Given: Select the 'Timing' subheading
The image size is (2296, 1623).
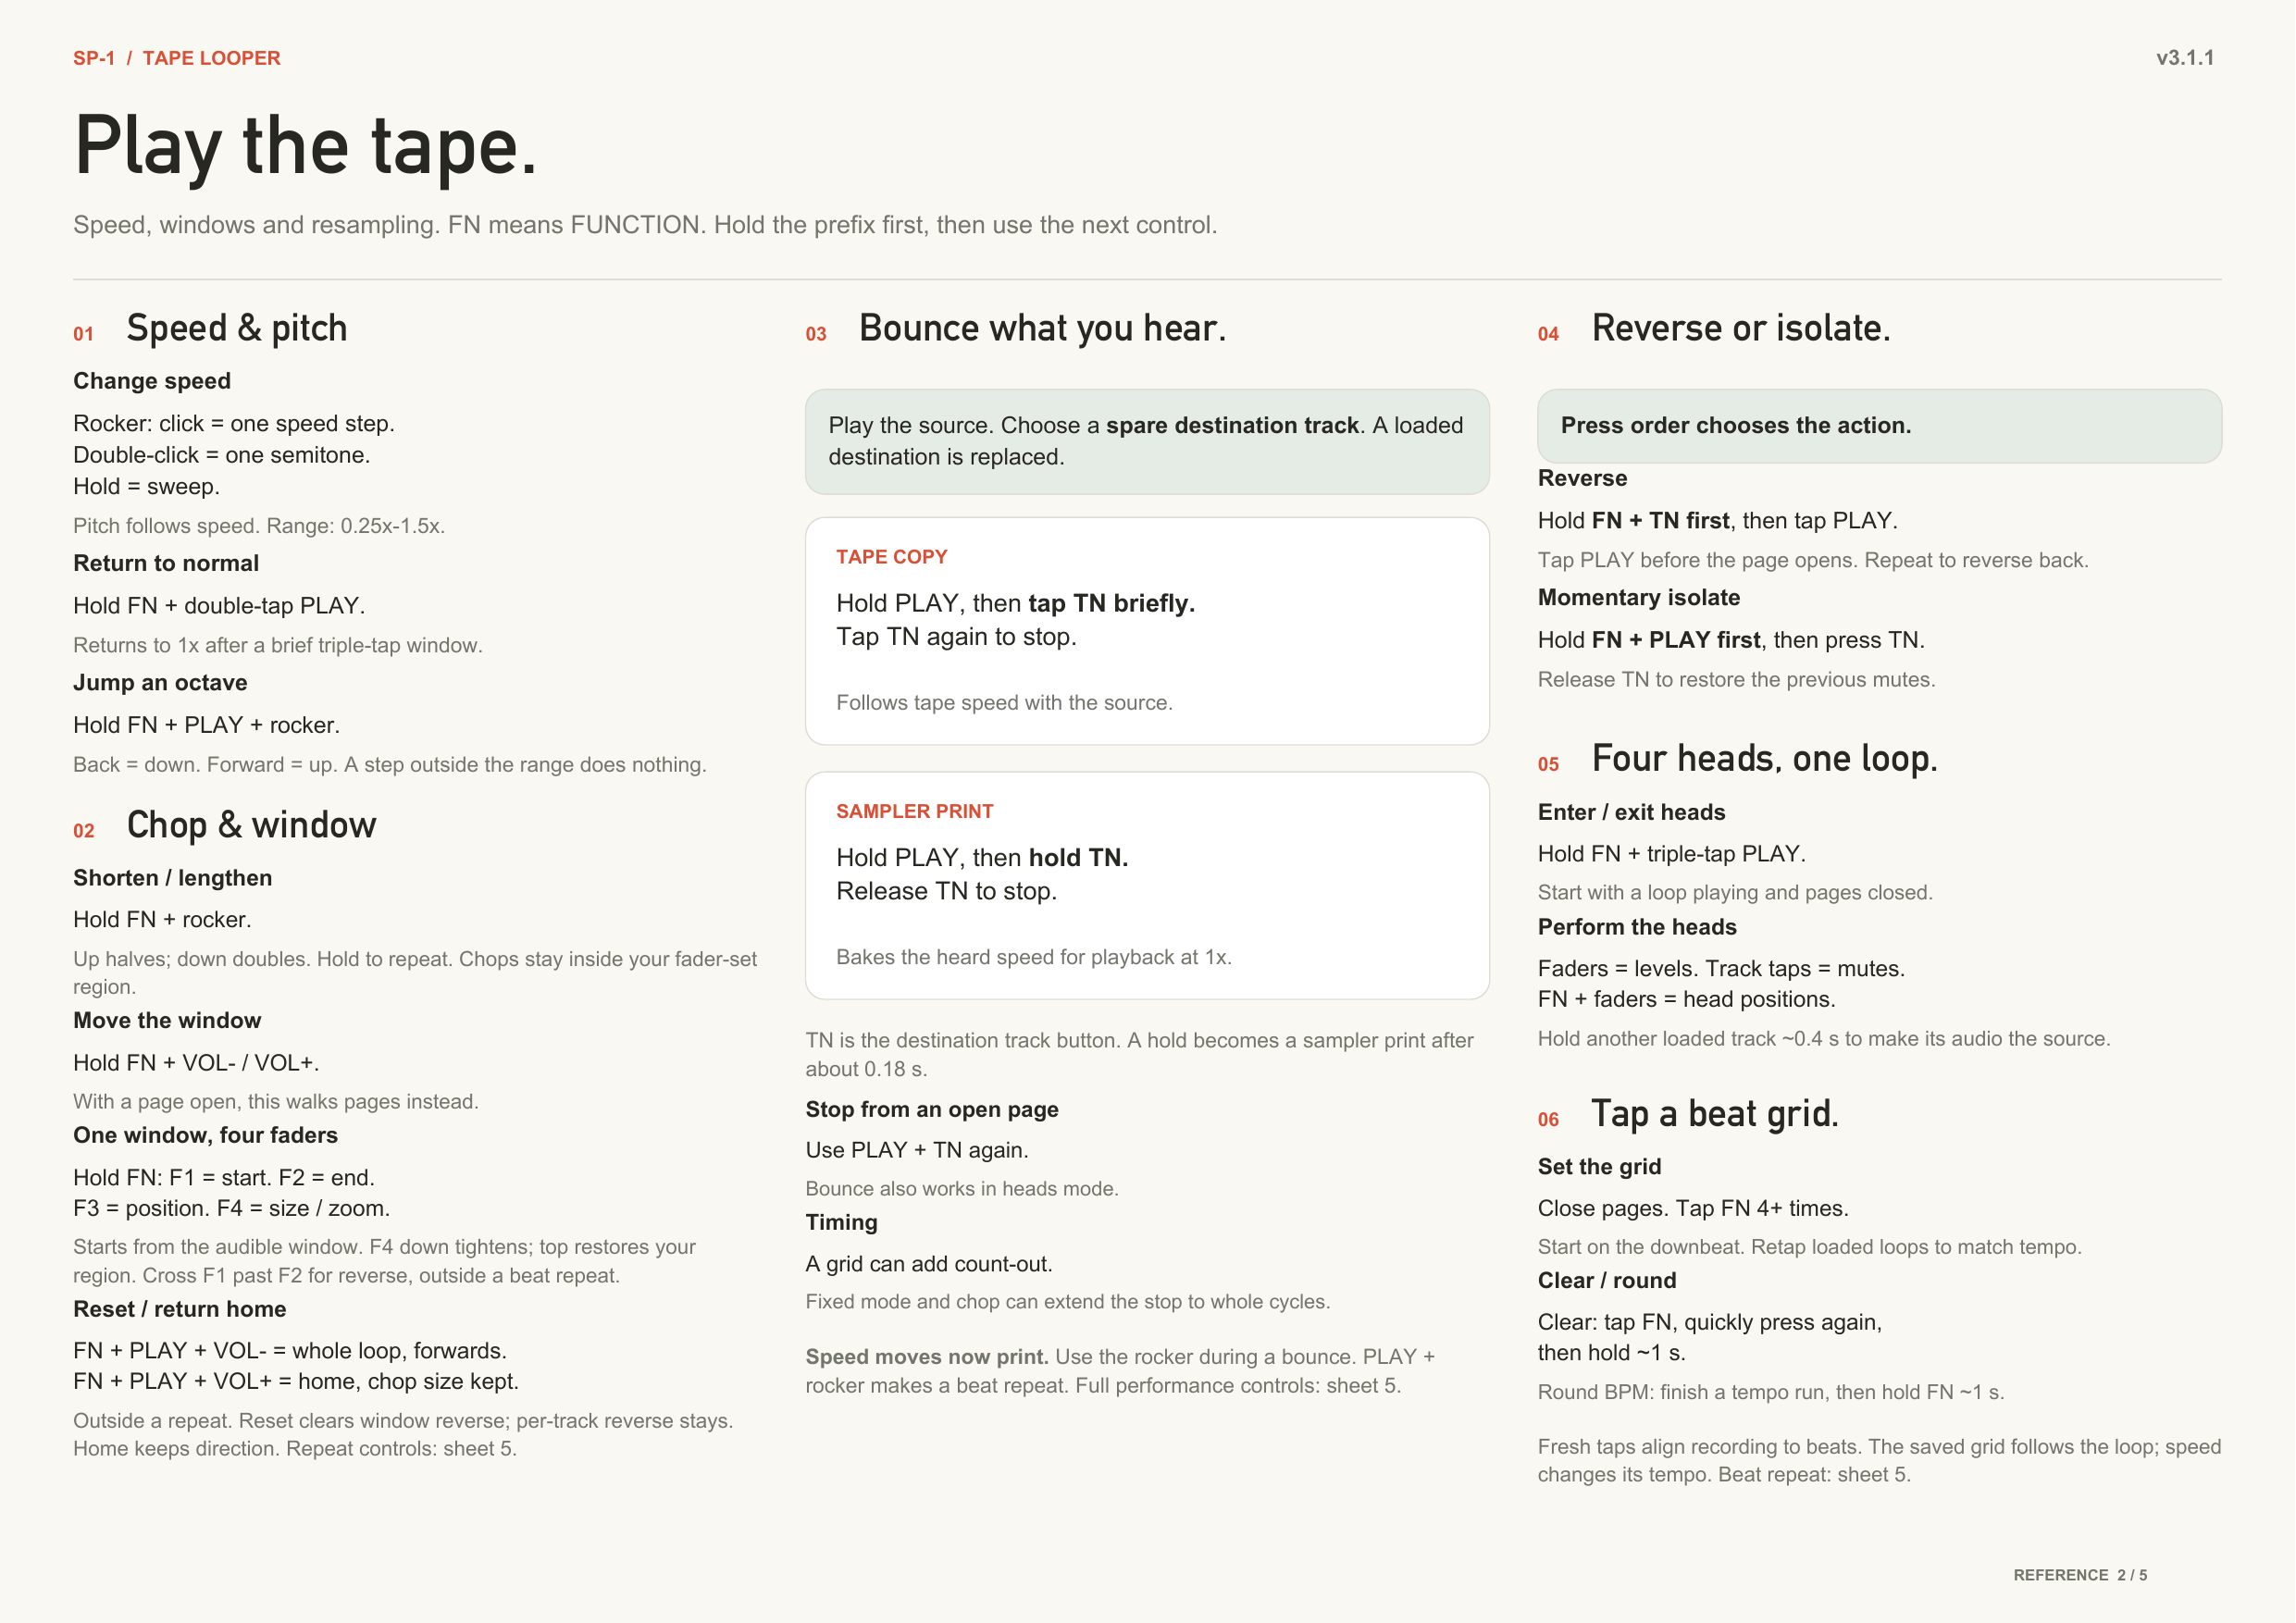Looking at the screenshot, I should point(842,1223).
